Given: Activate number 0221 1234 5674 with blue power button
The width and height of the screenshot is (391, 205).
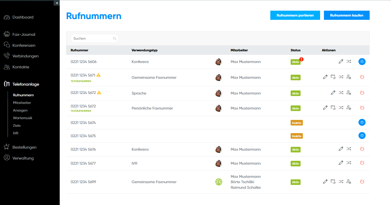Looking at the screenshot, I should (362, 122).
